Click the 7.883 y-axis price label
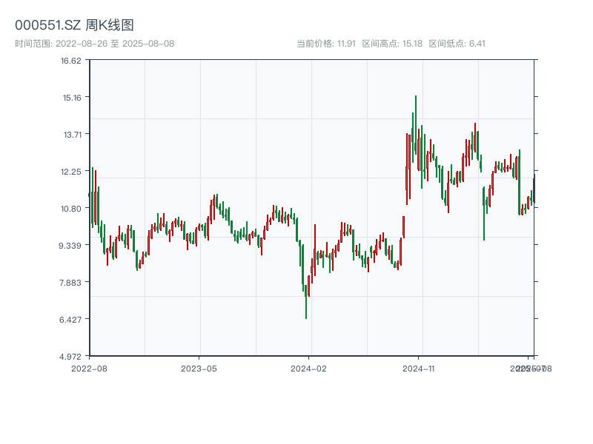593x444 pixels. coord(71,283)
